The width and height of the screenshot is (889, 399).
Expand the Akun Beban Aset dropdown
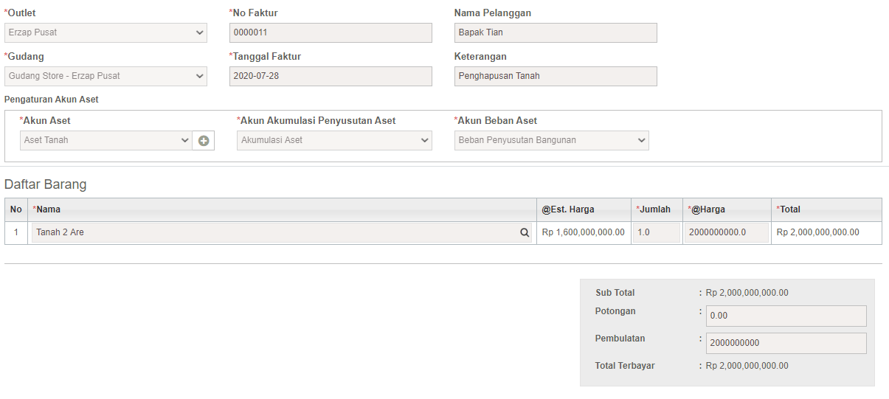pyautogui.click(x=552, y=140)
